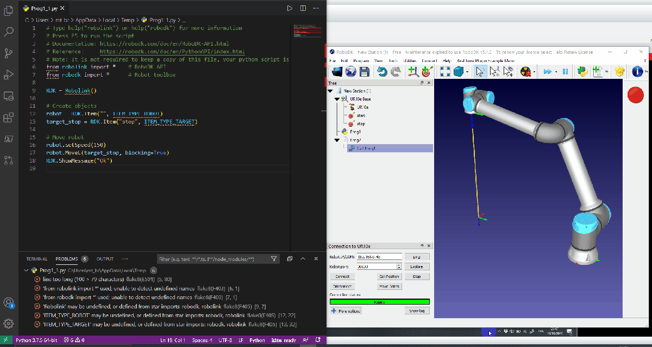Image resolution: width=652 pixels, height=347 pixels.
Task: Open Run and Debug in VS Code sidebar
Action: pos(9,74)
